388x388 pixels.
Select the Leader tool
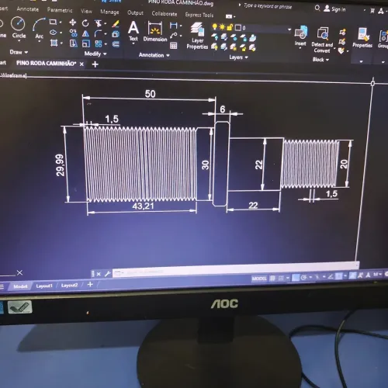click(174, 35)
